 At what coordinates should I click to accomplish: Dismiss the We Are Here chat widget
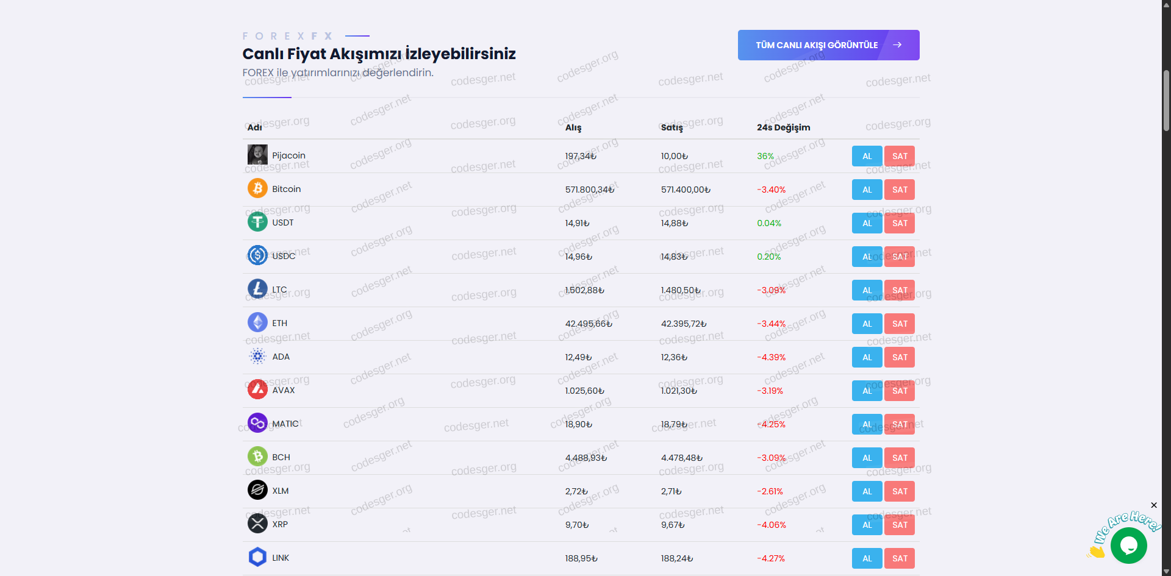1154,505
